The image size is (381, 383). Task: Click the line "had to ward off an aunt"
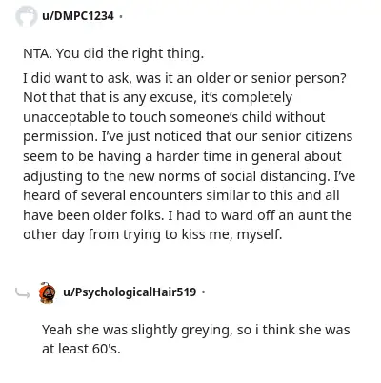click(188, 215)
